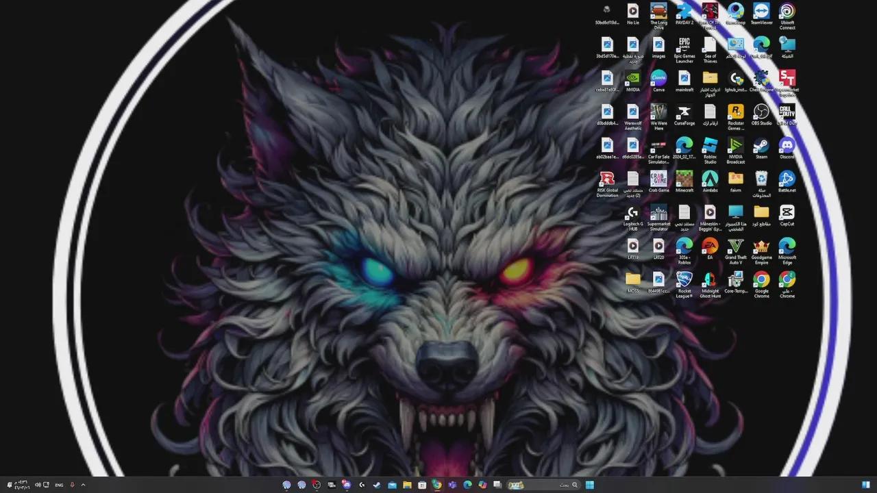Screen dimensions: 877x493
Task: Launch Rocket League shortcut
Action: coord(684,285)
